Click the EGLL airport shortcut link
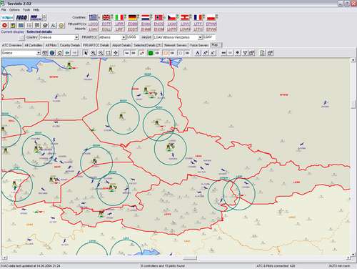This screenshot has width=357, height=269. click(x=106, y=29)
